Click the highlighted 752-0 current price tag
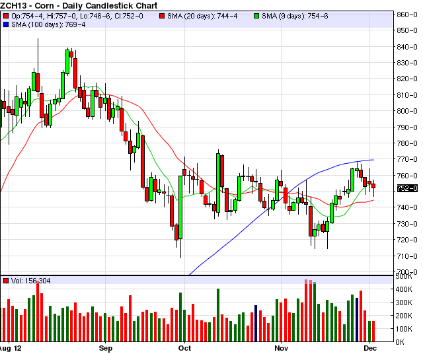 point(407,188)
